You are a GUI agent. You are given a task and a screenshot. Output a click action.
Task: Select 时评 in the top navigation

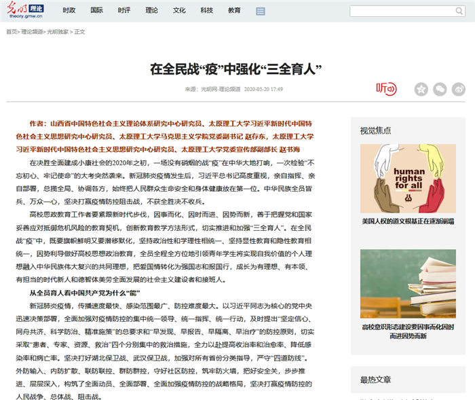click(x=124, y=11)
